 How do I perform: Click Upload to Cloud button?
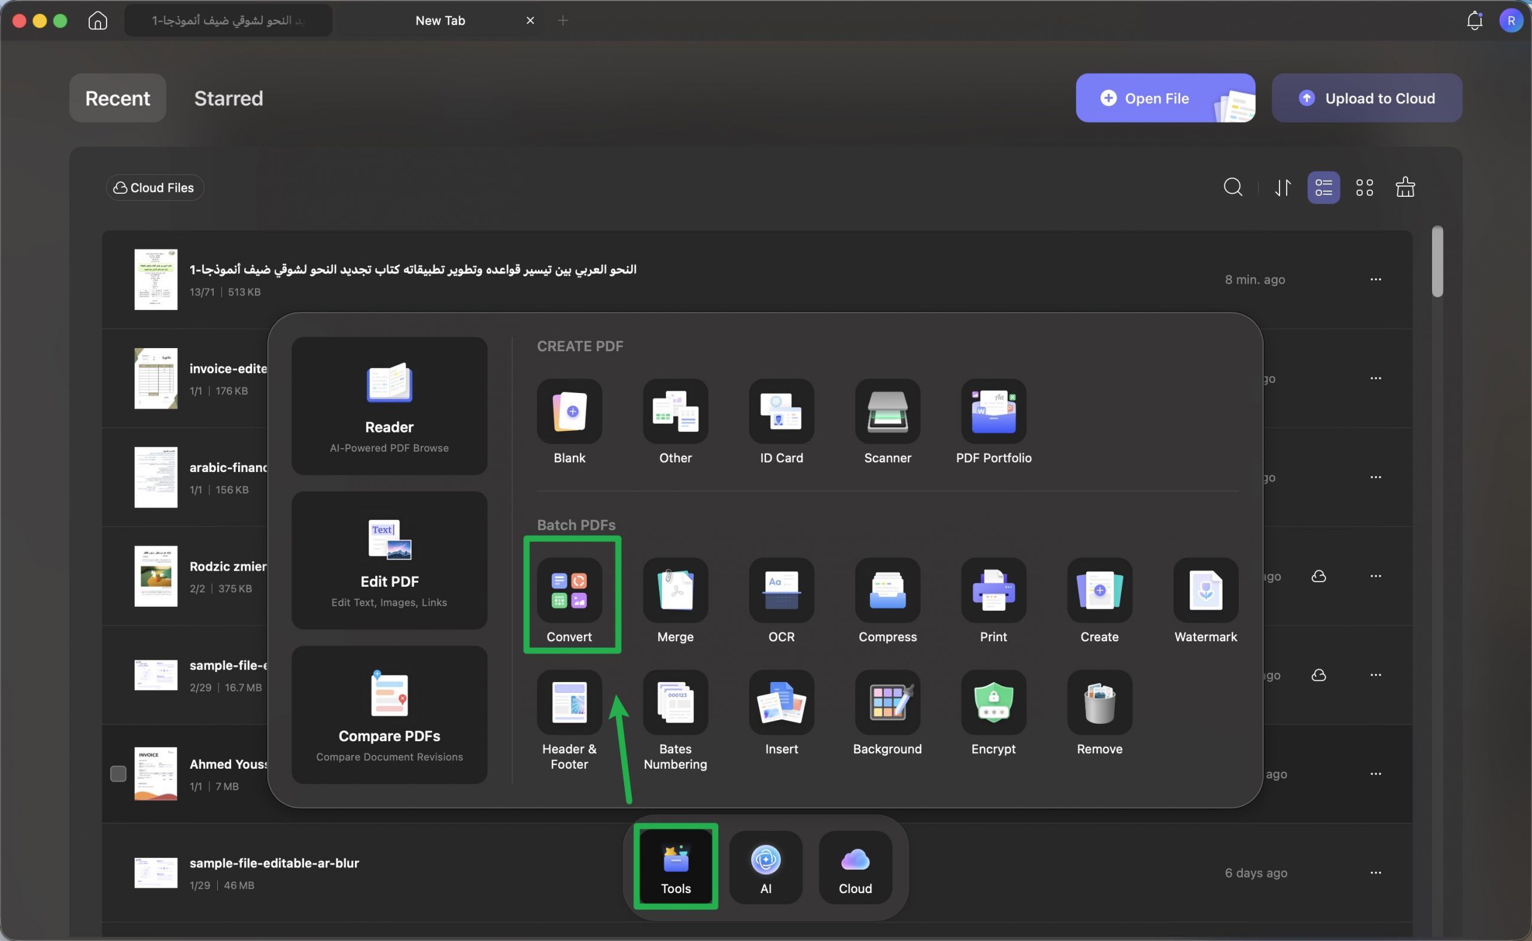(x=1367, y=98)
